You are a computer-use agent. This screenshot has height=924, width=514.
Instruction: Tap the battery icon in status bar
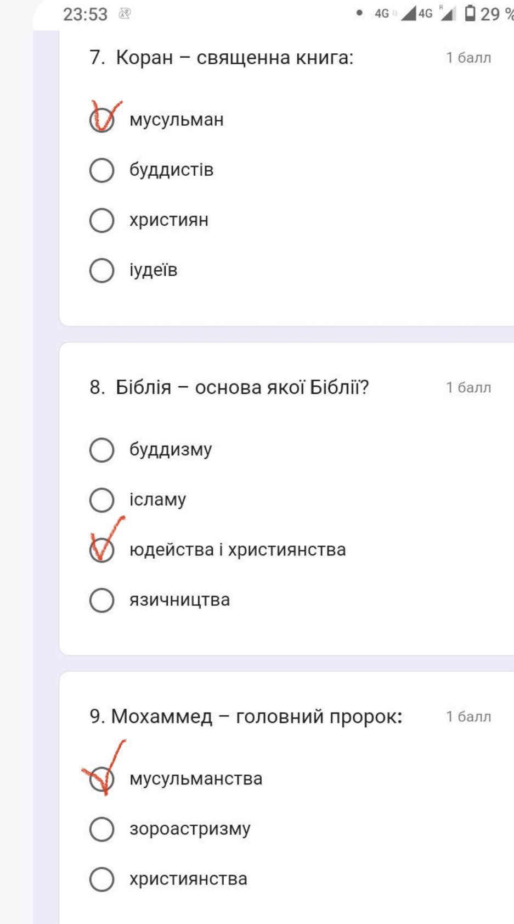tap(470, 14)
